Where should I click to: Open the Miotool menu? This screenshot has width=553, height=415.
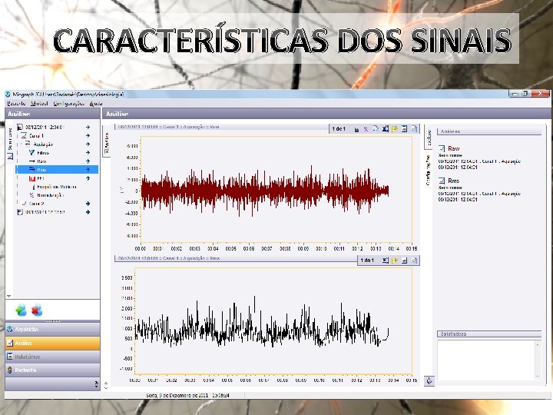coord(39,104)
